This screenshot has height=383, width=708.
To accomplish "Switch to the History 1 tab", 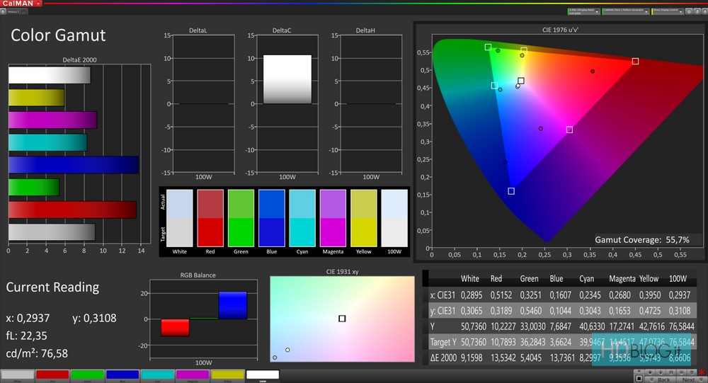I will 13,11.
